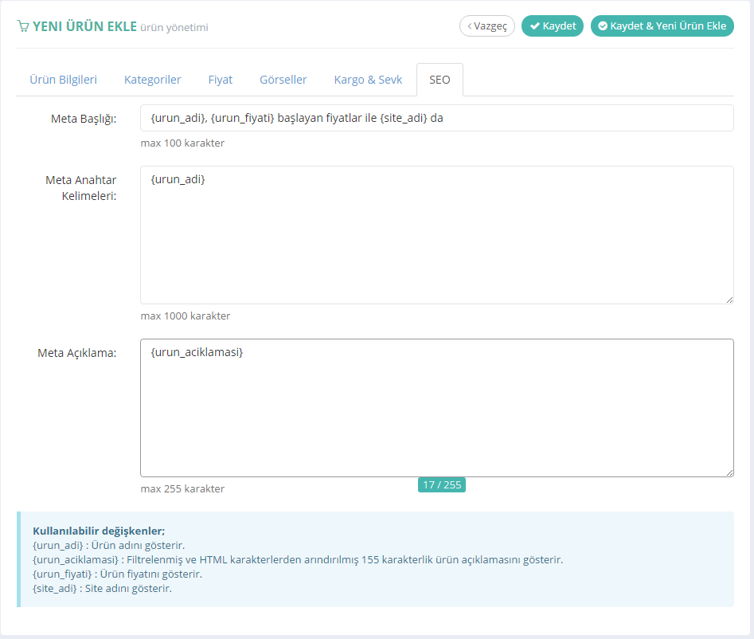Select the Görseller tab
Viewport: 754px width, 639px height.
[283, 80]
